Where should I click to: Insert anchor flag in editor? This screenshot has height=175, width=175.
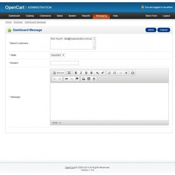pyautogui.click(x=77, y=79)
